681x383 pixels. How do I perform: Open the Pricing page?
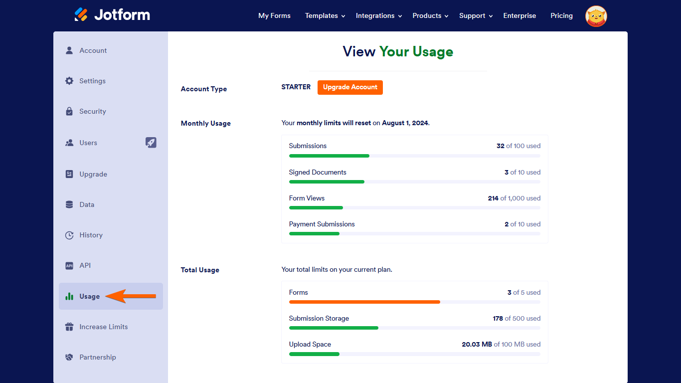tap(561, 16)
